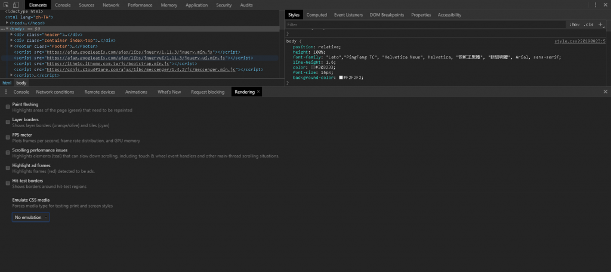Click the position relative value
The height and width of the screenshot is (272, 611).
[329, 47]
